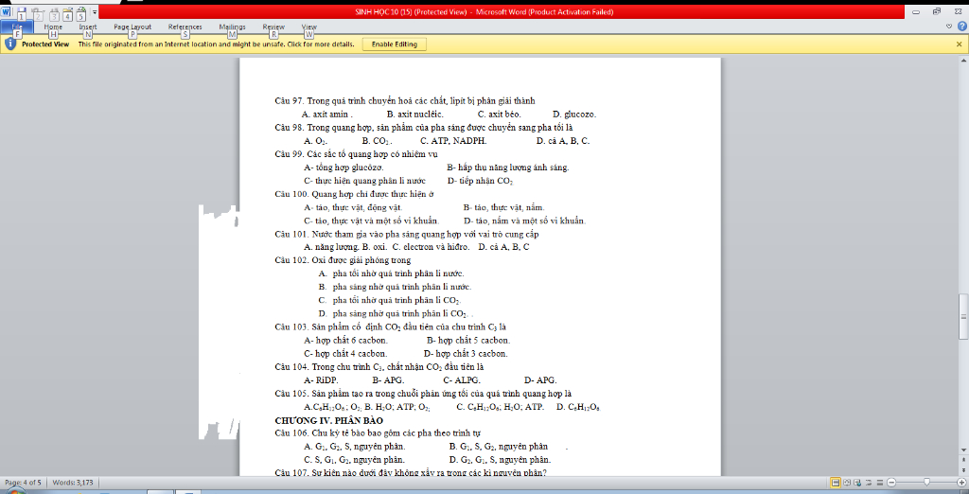Expand the ribbon using the caret icon
This screenshot has width=969, height=494.
(949, 26)
